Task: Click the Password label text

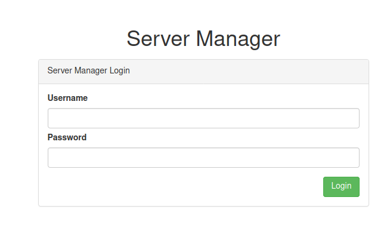Action: pos(67,137)
